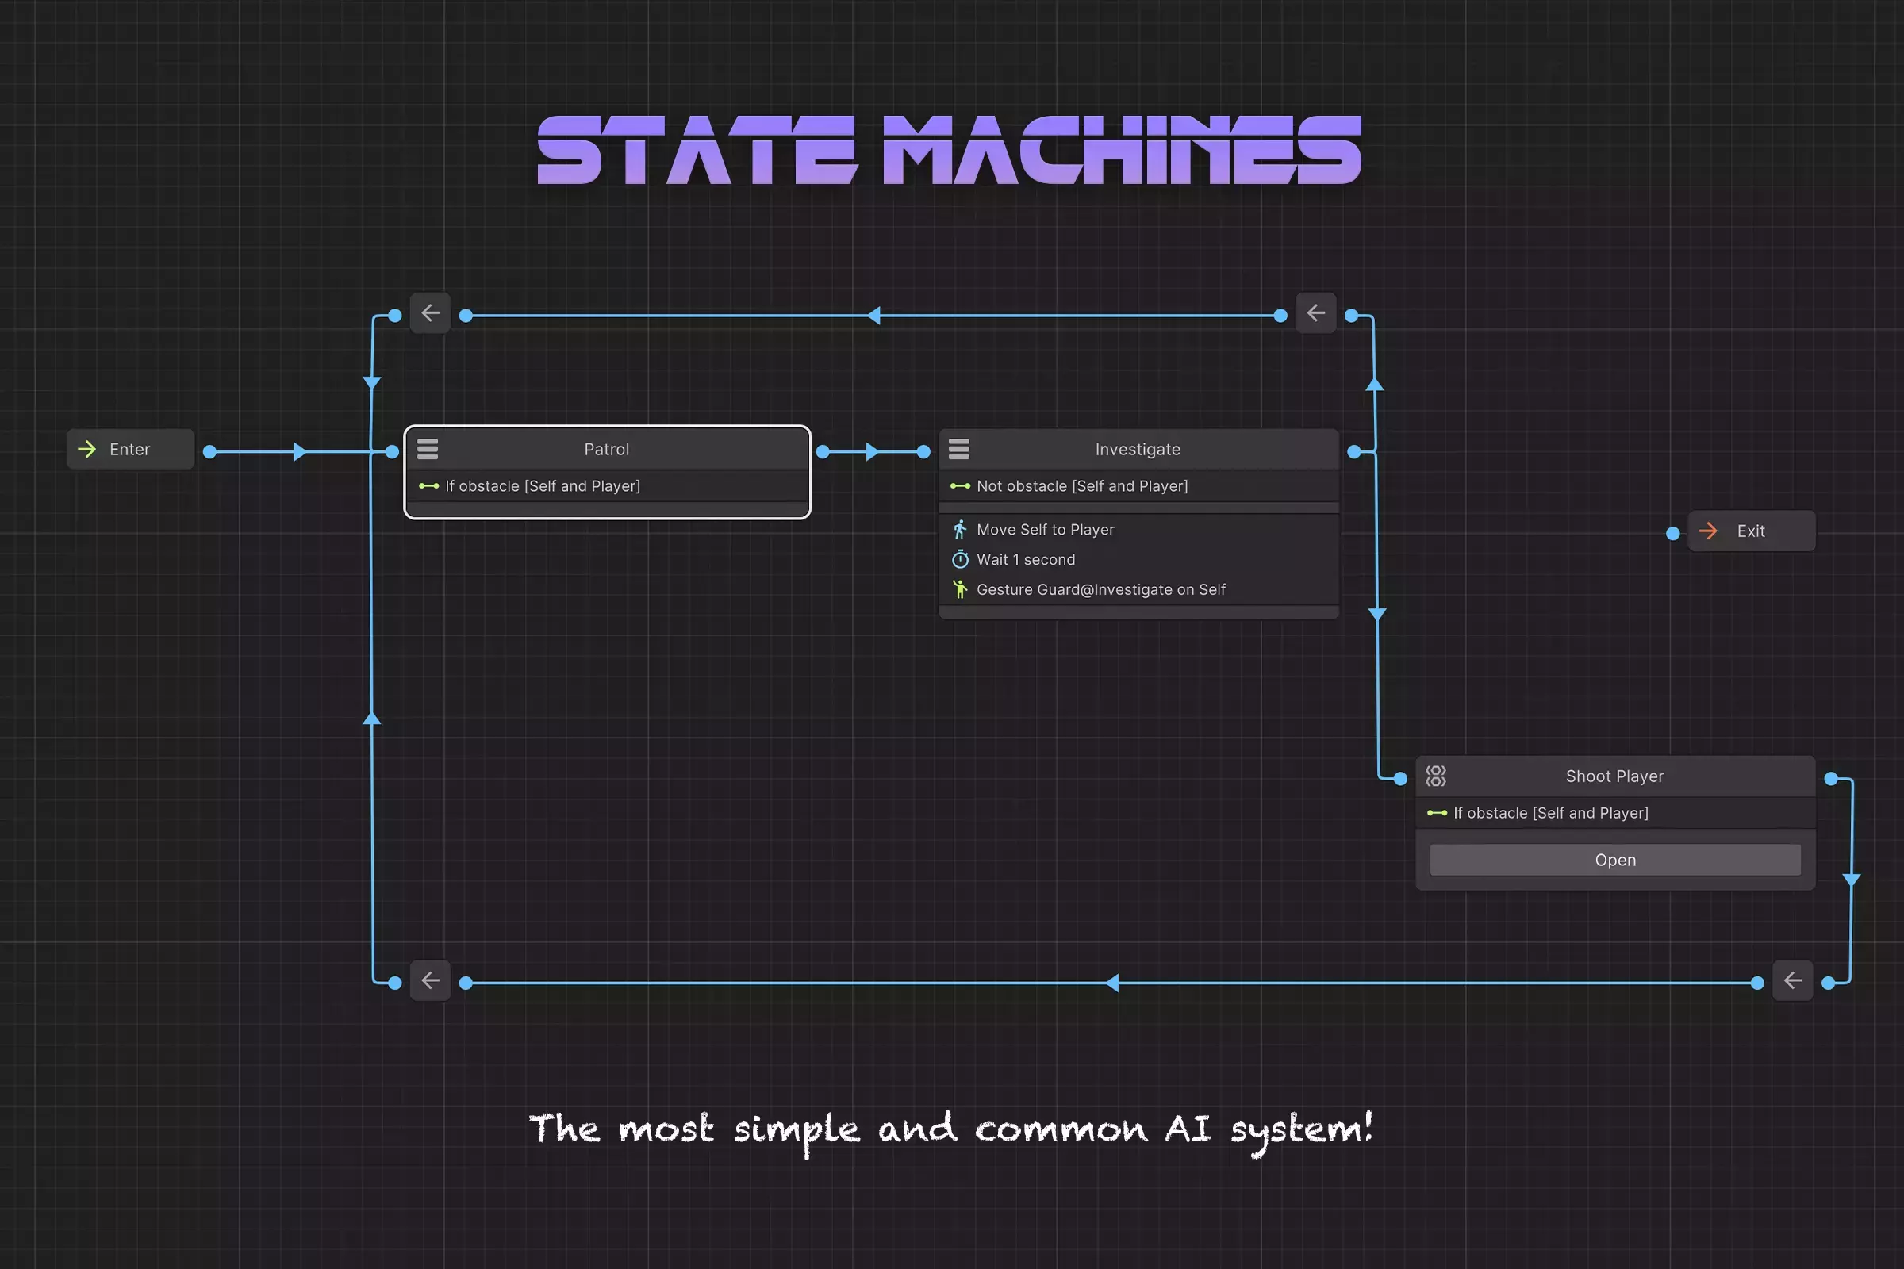Select Investigate's Not obstacle condition
The width and height of the screenshot is (1904, 1269).
coord(1081,486)
